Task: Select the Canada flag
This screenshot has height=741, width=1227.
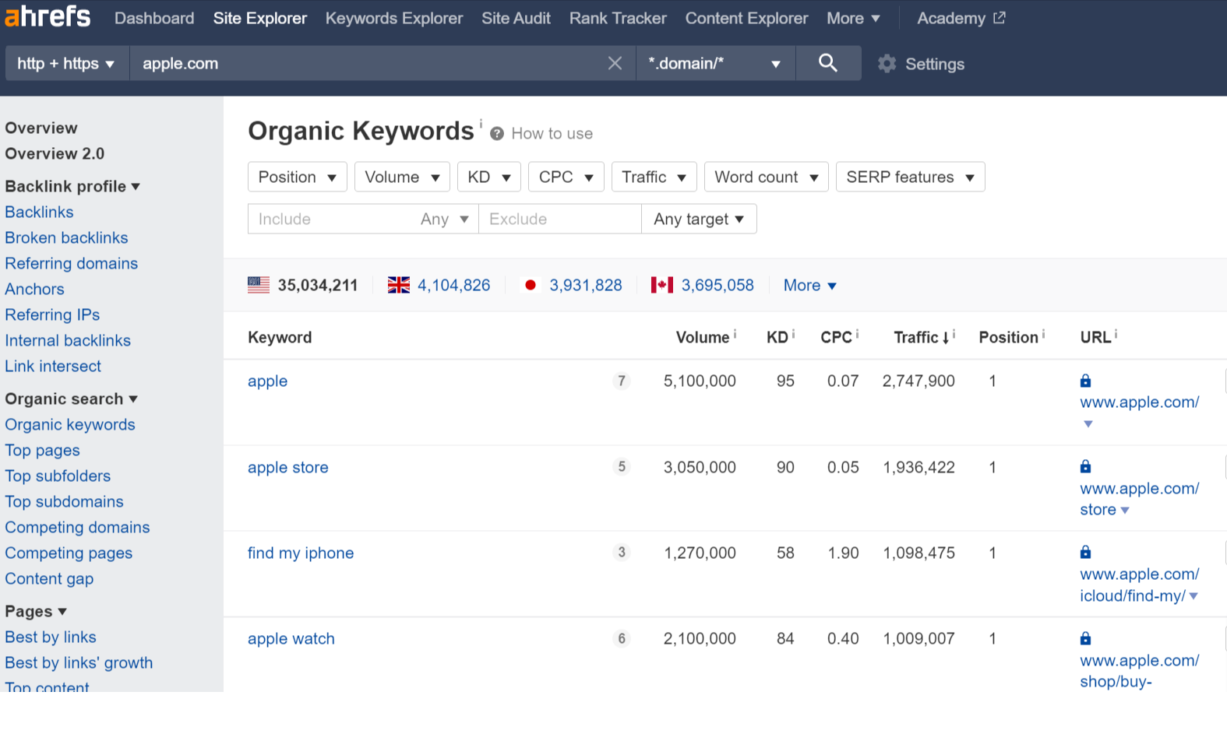Action: point(662,285)
